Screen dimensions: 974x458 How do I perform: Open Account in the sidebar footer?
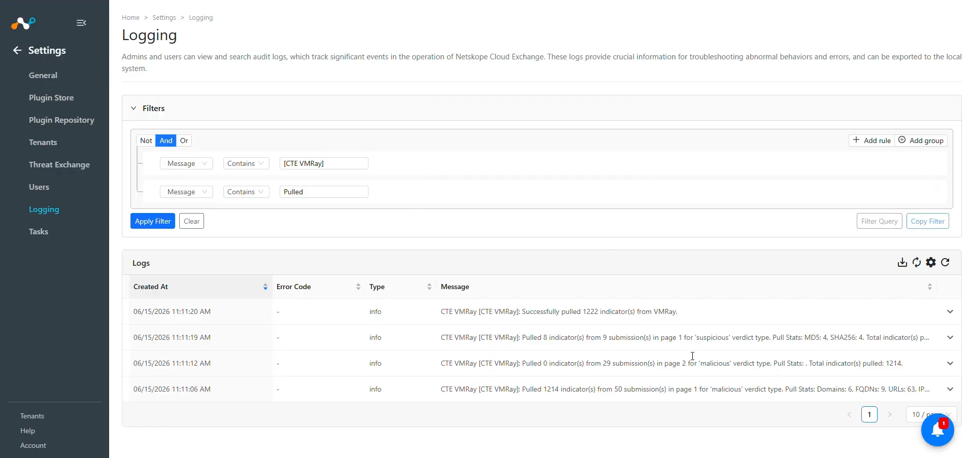pyautogui.click(x=33, y=445)
